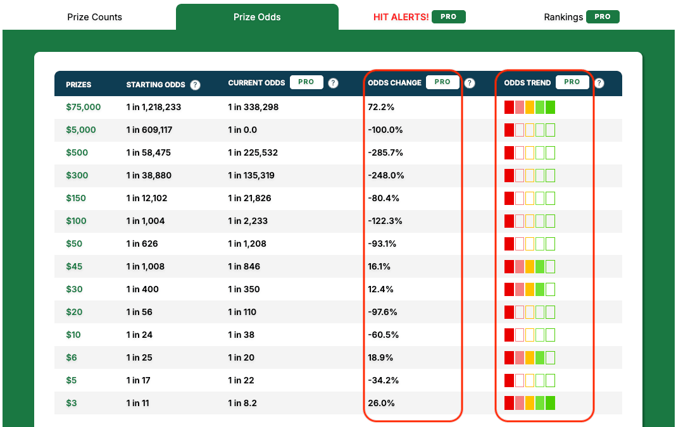The width and height of the screenshot is (676, 427).
Task: Open the Rankings tab
Action: 563,17
